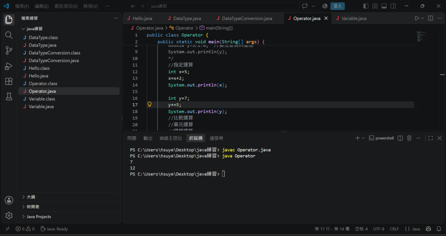This screenshot has width=446, height=236.
Task: Open the notifications bell in status bar
Action: coord(439,229)
